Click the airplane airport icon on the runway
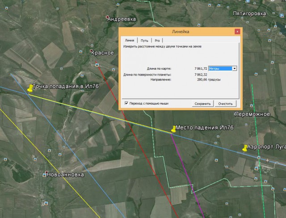 click(x=267, y=160)
